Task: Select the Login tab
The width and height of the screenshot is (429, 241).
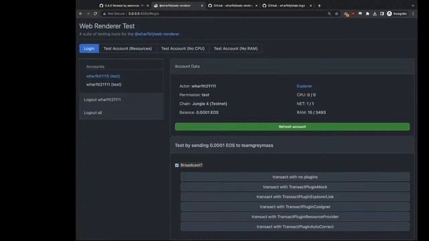Action: coord(89,48)
